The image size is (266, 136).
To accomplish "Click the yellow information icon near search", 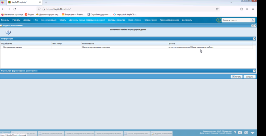I will coord(219,20).
